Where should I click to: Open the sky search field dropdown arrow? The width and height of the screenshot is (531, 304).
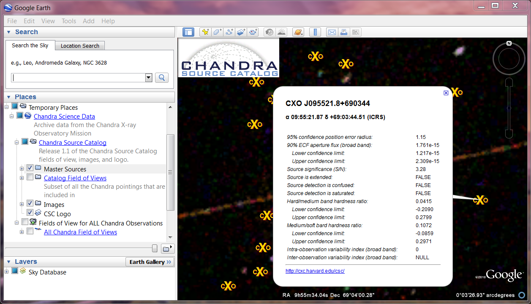click(148, 78)
